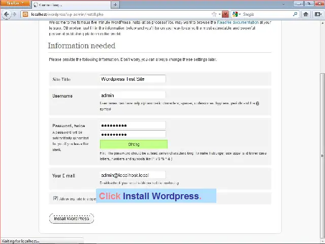Click the vertical scrollbar thumb
Image resolution: width=325 pixels, height=244 pixels.
click(322, 156)
